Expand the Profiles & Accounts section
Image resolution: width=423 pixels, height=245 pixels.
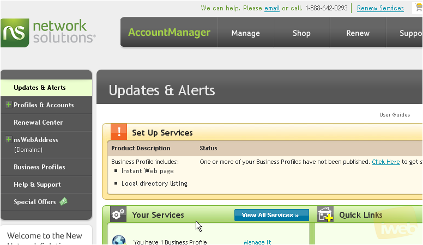(9, 105)
